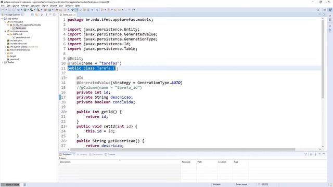The height and width of the screenshot is (187, 333).
Task: Expand the Maven Dependencies node
Action: (x=5, y=50)
